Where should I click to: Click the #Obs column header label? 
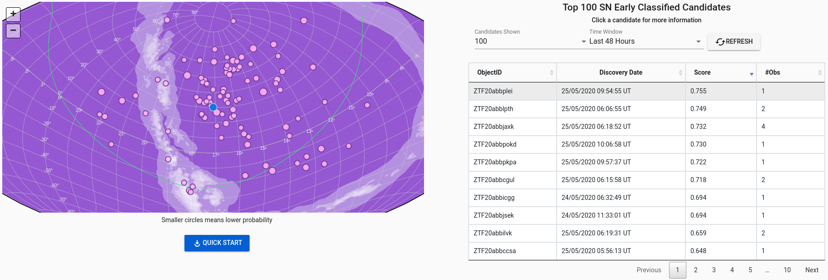772,72
